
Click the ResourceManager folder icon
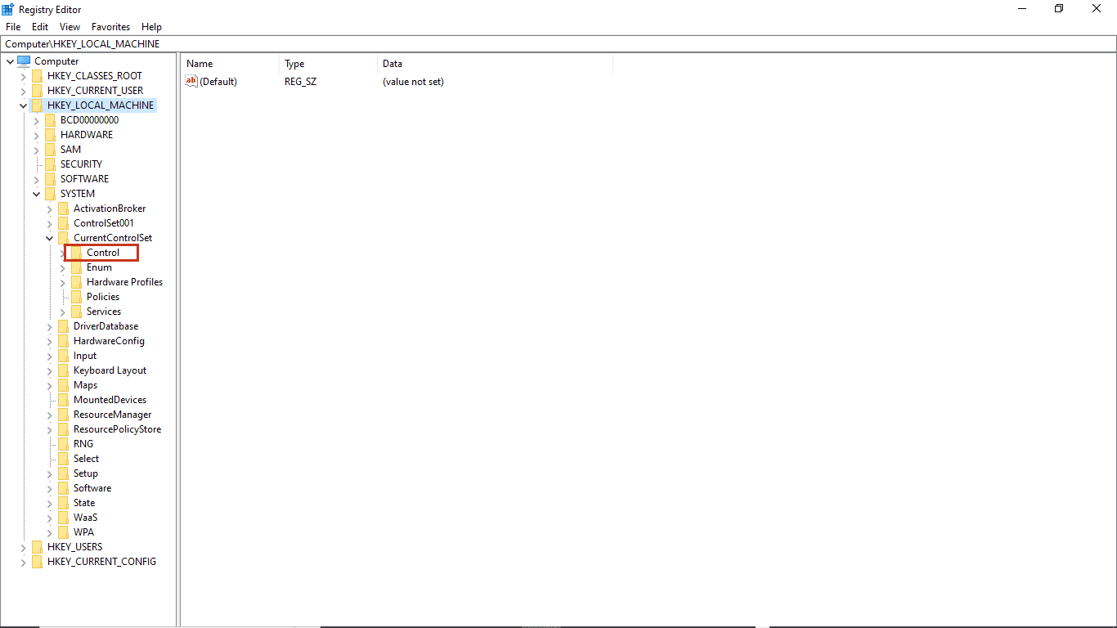(x=63, y=415)
